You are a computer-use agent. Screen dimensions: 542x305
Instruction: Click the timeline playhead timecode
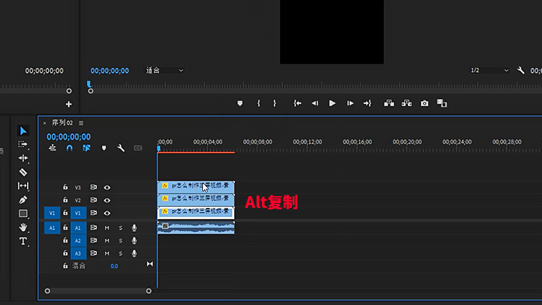pyautogui.click(x=69, y=137)
